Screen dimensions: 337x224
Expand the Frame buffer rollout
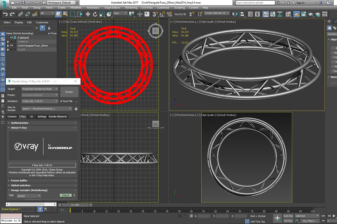(42, 181)
